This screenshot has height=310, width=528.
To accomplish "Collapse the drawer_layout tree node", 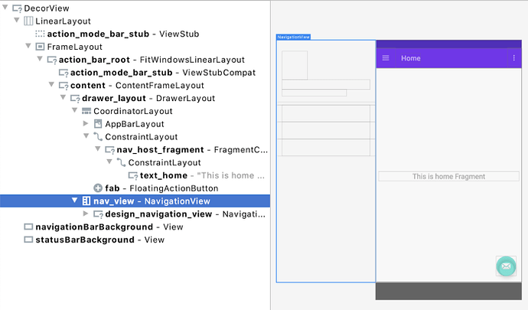I will [63, 98].
